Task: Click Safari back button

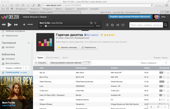Action: [x=3, y=5]
